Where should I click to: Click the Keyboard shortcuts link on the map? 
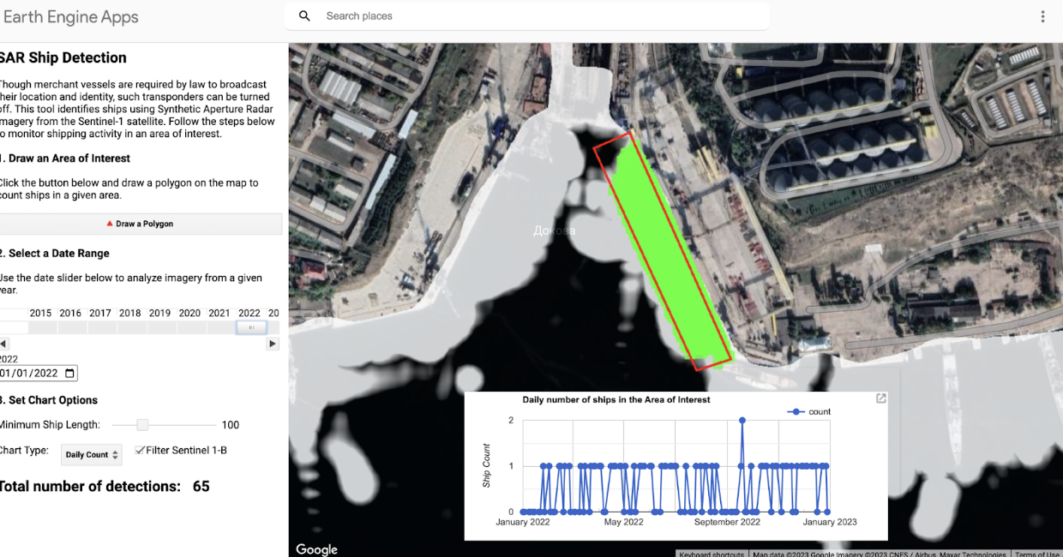712,554
